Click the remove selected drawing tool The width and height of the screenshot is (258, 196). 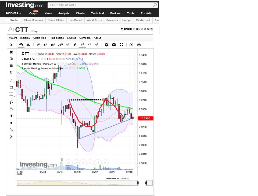pyautogui.click(x=11, y=59)
